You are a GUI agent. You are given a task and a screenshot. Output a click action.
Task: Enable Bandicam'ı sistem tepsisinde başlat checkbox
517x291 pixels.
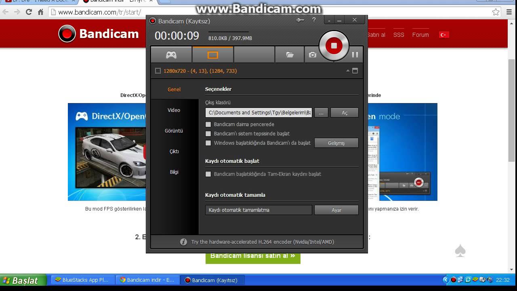[208, 133]
